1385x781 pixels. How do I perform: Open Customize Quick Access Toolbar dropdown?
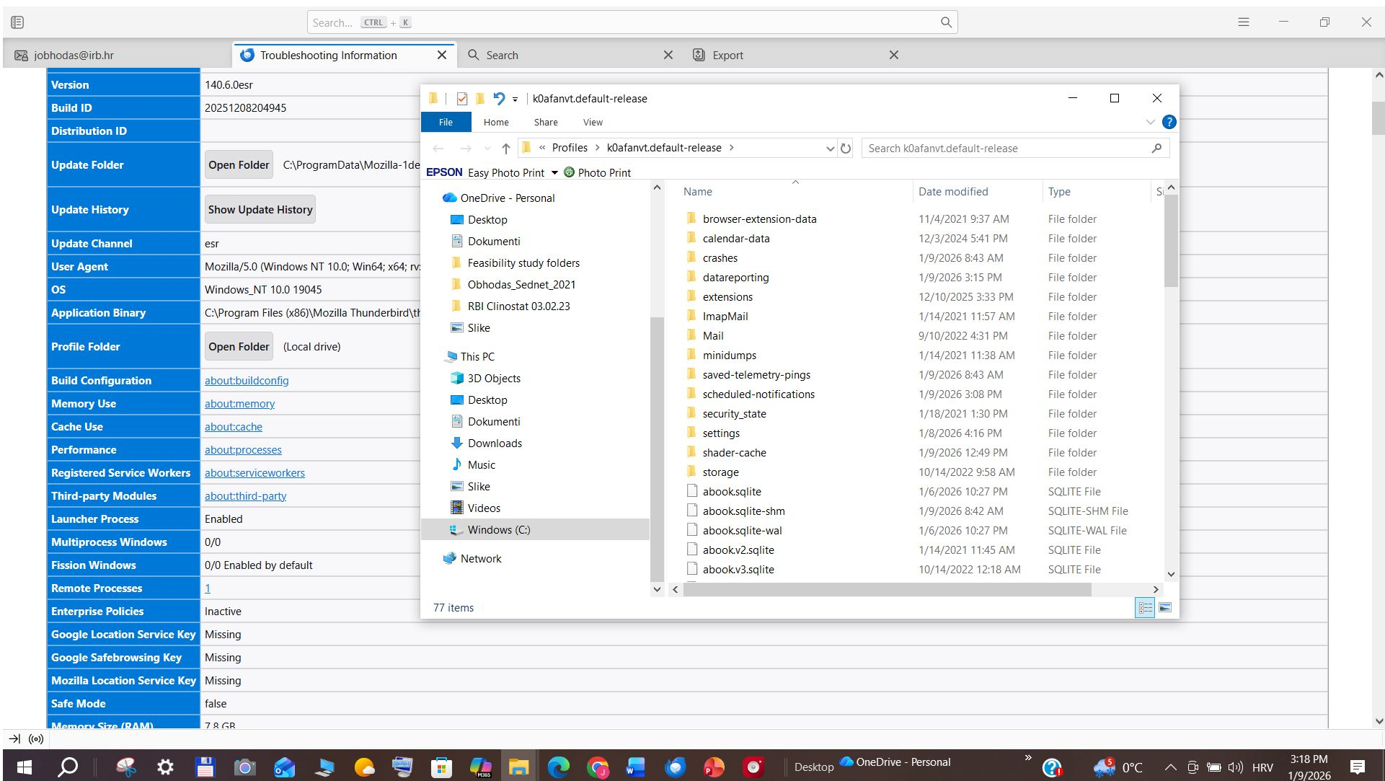point(515,100)
